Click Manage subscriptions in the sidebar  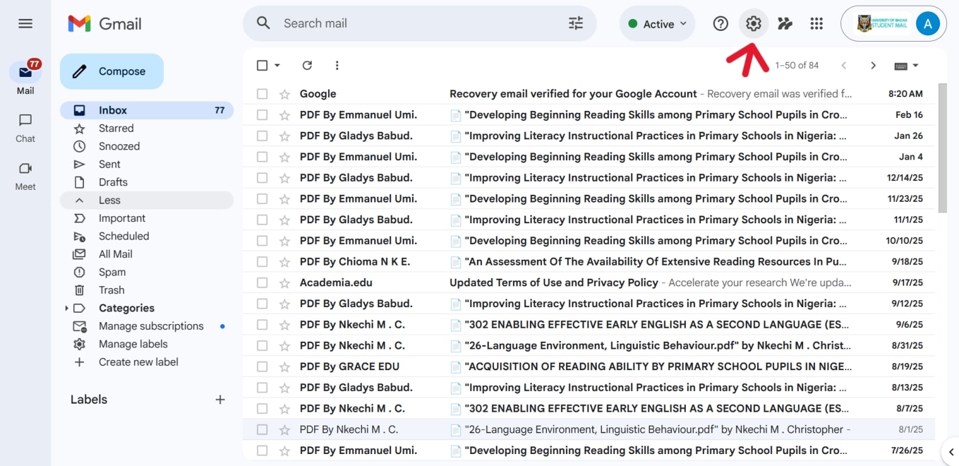(x=150, y=326)
